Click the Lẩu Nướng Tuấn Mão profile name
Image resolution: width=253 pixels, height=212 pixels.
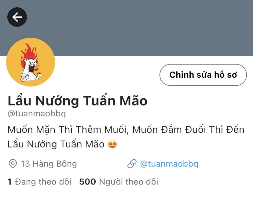(77, 101)
